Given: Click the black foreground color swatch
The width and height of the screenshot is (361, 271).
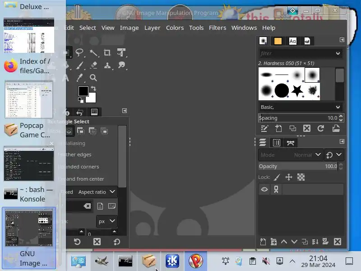Looking at the screenshot, I should point(83,91).
